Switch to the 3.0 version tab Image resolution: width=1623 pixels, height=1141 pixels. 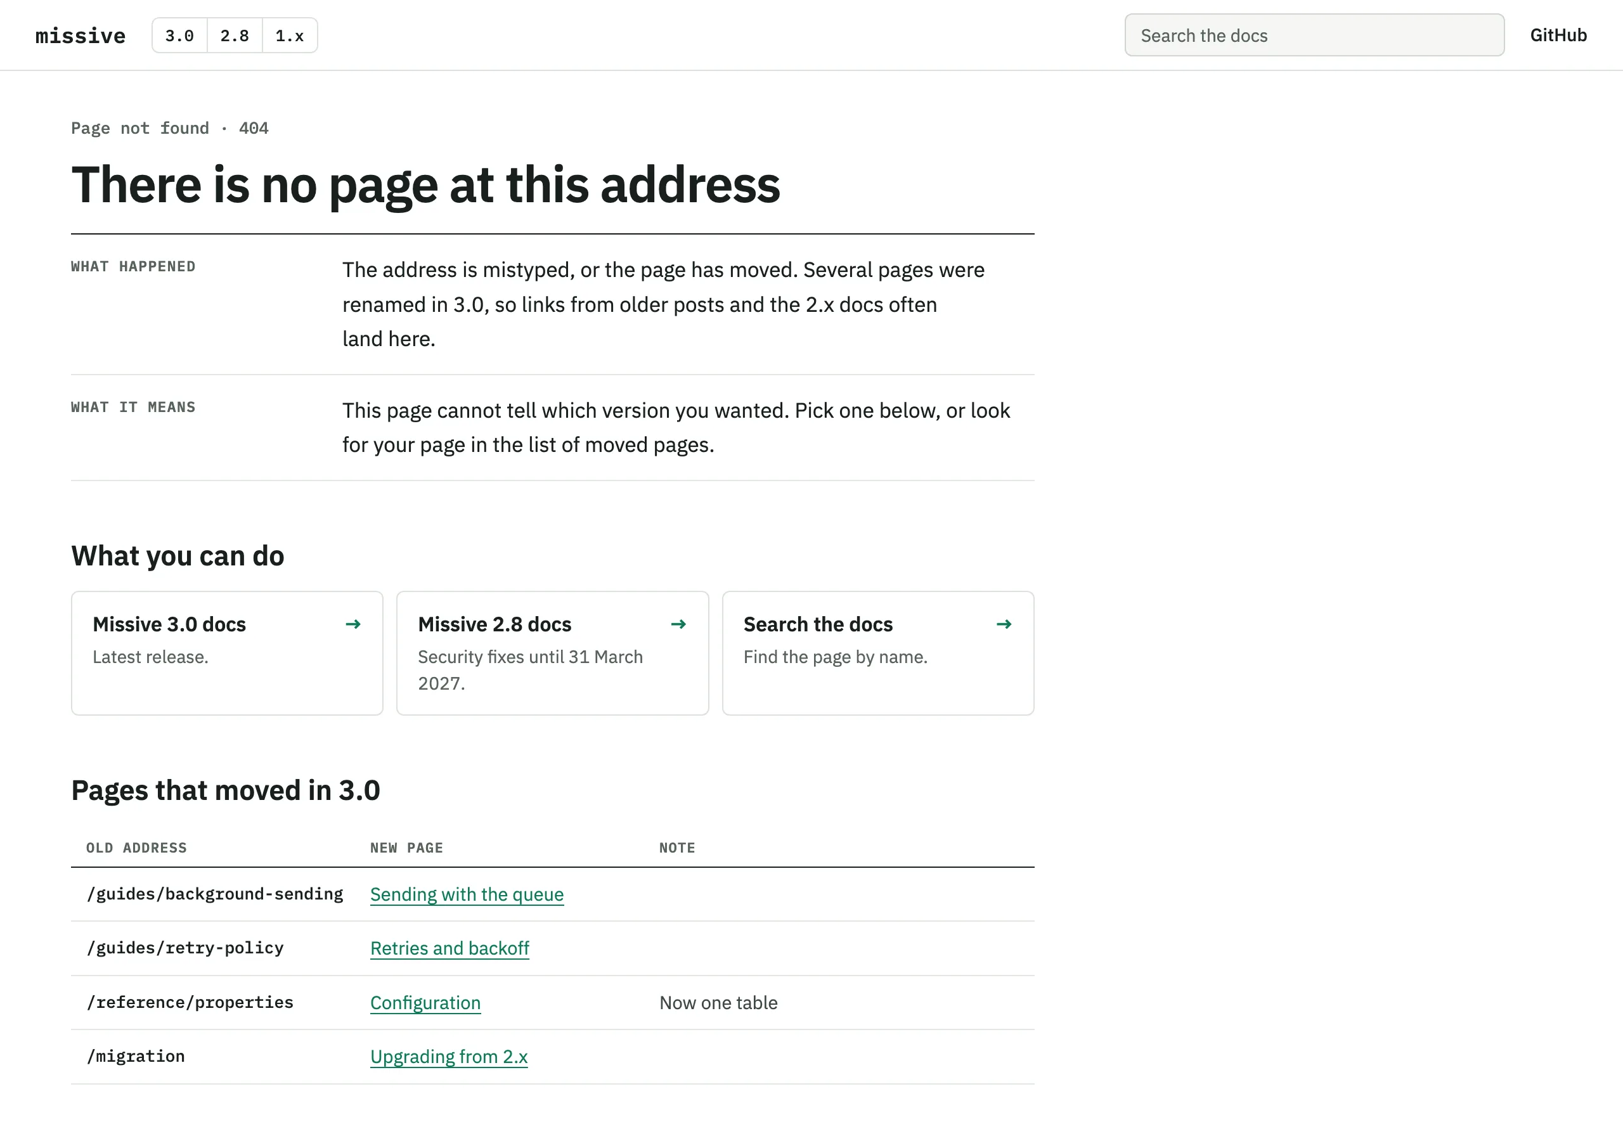pyautogui.click(x=179, y=35)
